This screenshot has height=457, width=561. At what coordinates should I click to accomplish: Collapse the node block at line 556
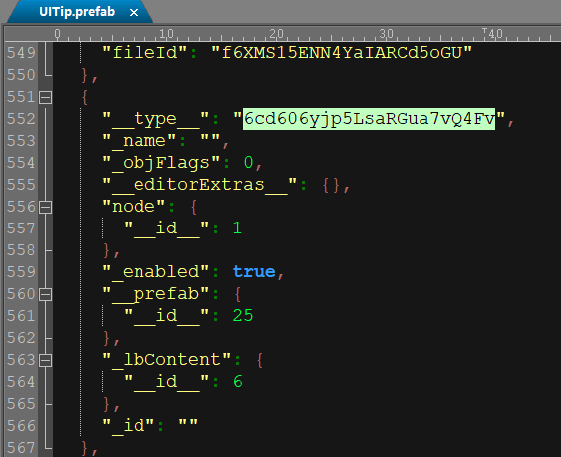[x=45, y=207]
